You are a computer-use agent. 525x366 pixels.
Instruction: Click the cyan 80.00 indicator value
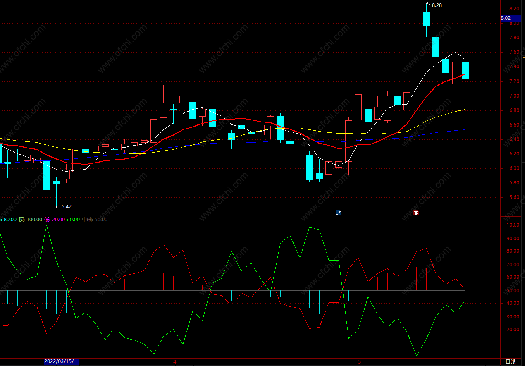(x=10, y=220)
